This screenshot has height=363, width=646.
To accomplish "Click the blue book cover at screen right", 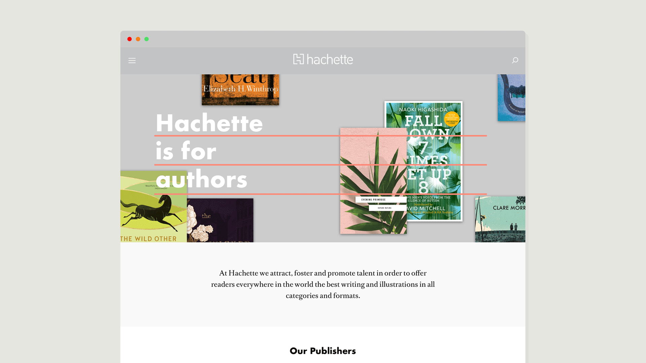I will coord(511,97).
